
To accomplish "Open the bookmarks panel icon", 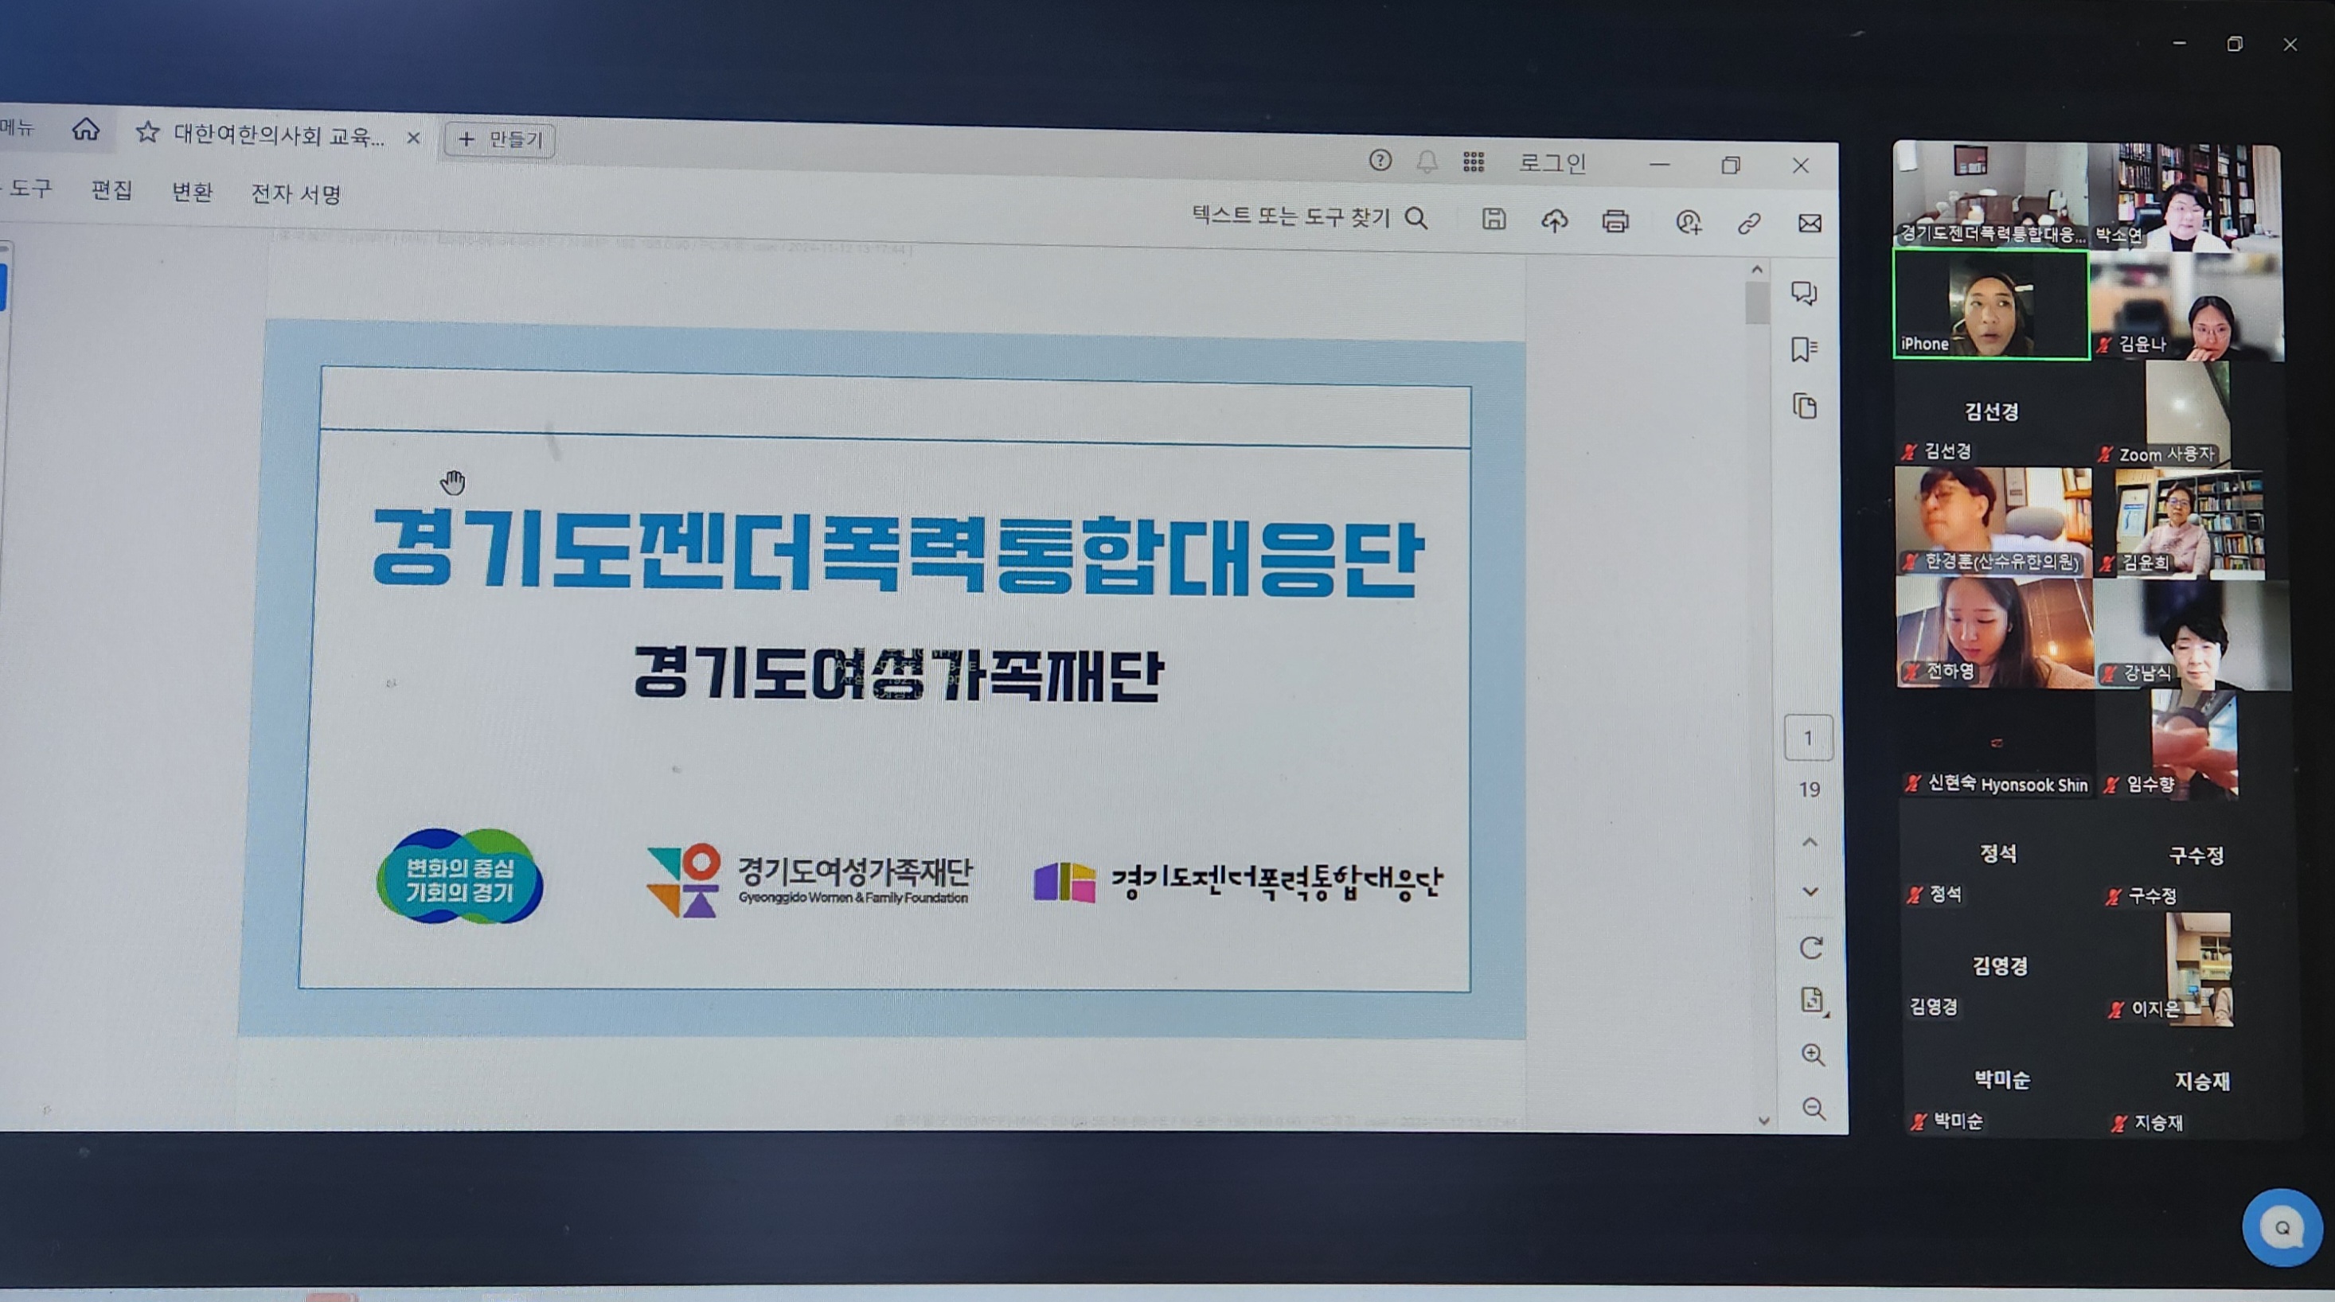I will pos(1804,349).
